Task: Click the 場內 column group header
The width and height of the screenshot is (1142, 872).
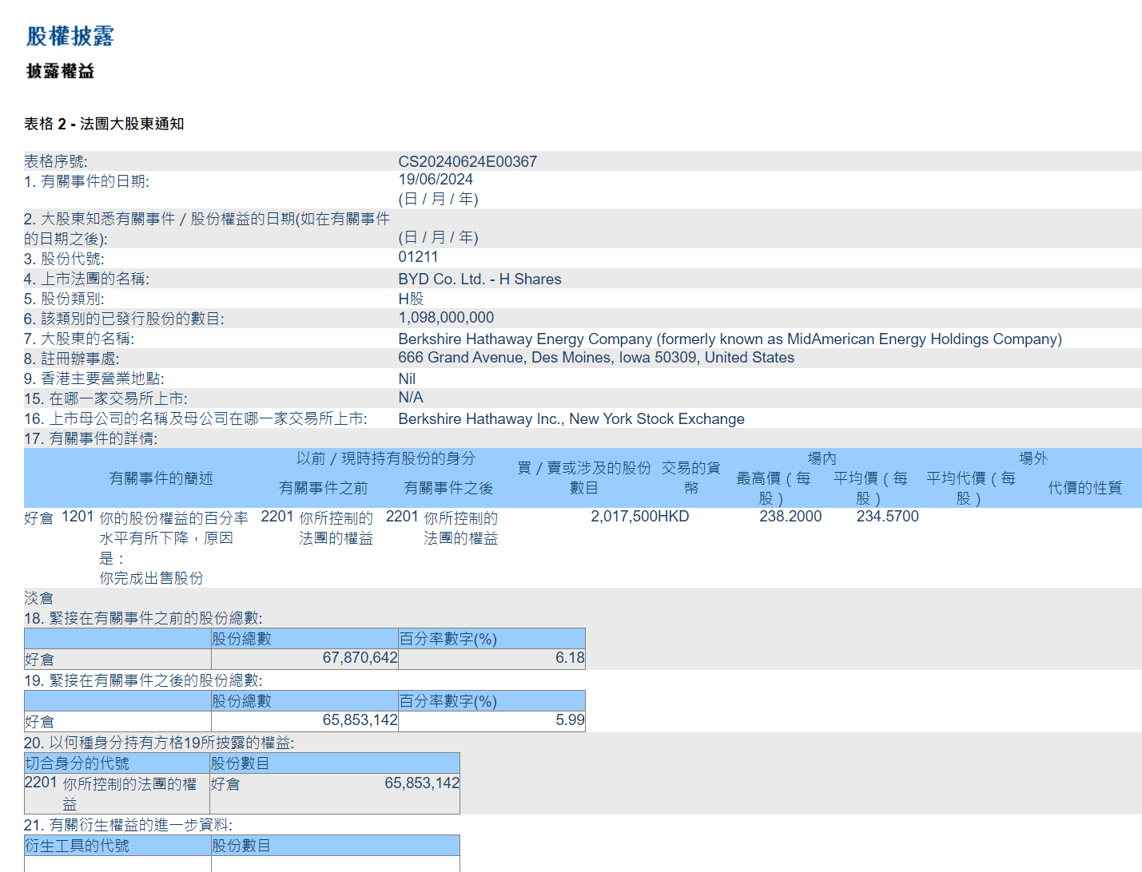Action: coord(822,458)
